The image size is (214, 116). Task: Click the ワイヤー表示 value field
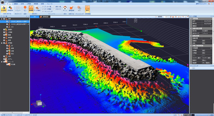207,58
